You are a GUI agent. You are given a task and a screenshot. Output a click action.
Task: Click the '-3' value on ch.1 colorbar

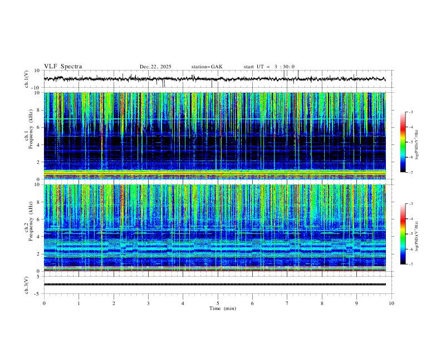[x=410, y=112]
